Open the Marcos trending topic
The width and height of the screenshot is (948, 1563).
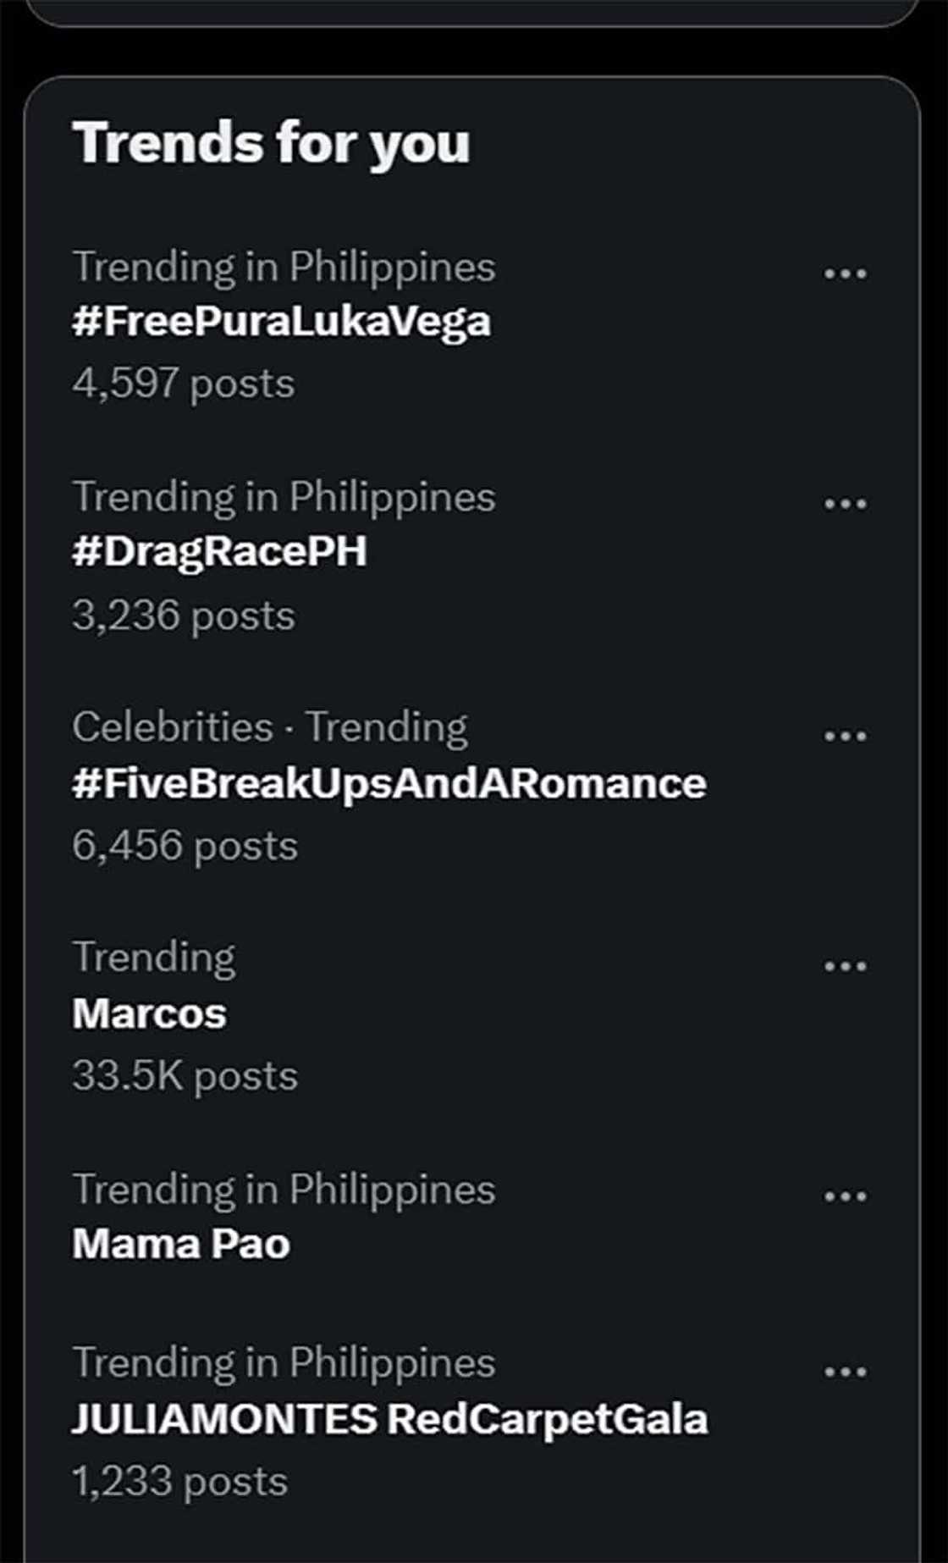149,1013
